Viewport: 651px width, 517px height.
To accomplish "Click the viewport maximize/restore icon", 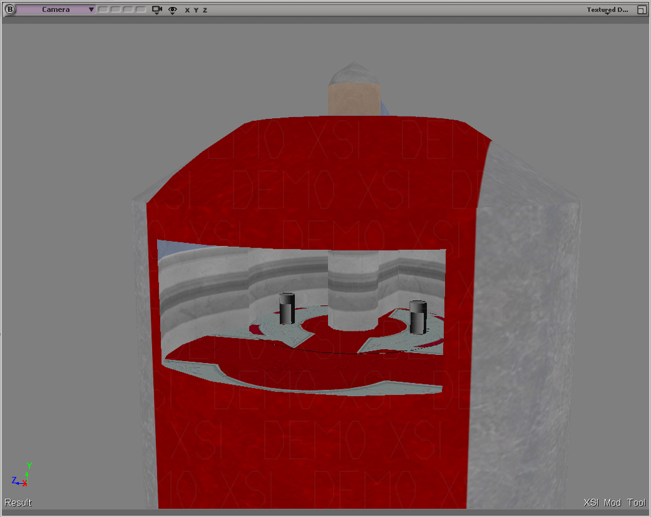I will click(x=641, y=10).
